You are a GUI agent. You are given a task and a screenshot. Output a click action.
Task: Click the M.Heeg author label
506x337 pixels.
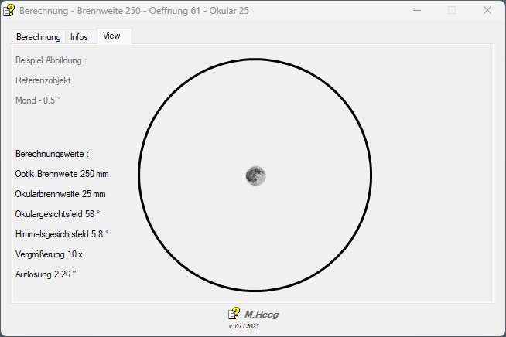point(262,315)
